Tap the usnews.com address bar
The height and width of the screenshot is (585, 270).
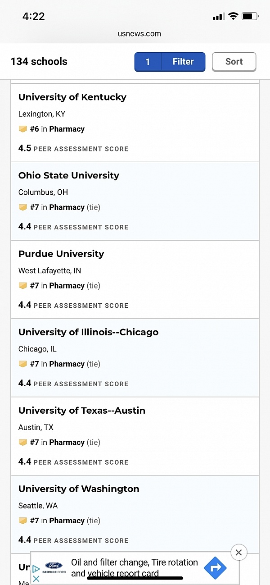click(139, 33)
